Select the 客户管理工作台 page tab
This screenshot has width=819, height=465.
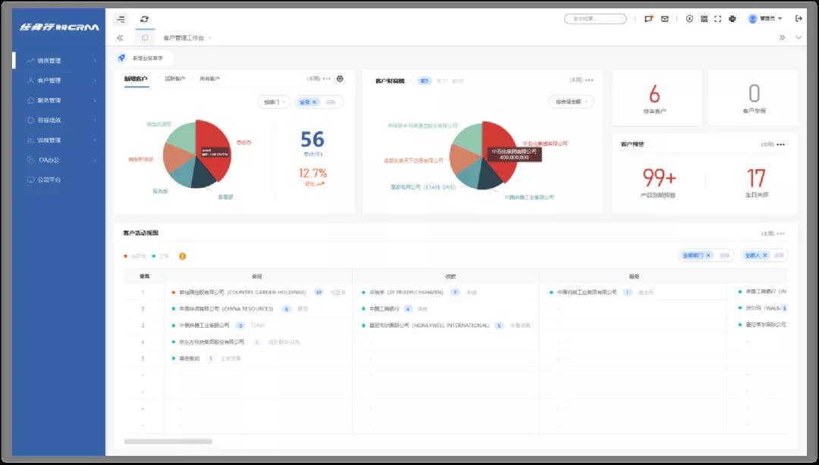coord(184,37)
